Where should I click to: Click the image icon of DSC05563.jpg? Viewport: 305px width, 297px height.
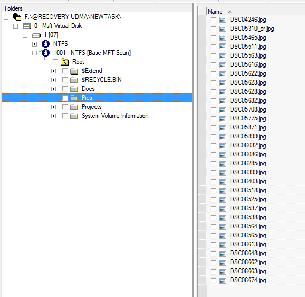223,56
